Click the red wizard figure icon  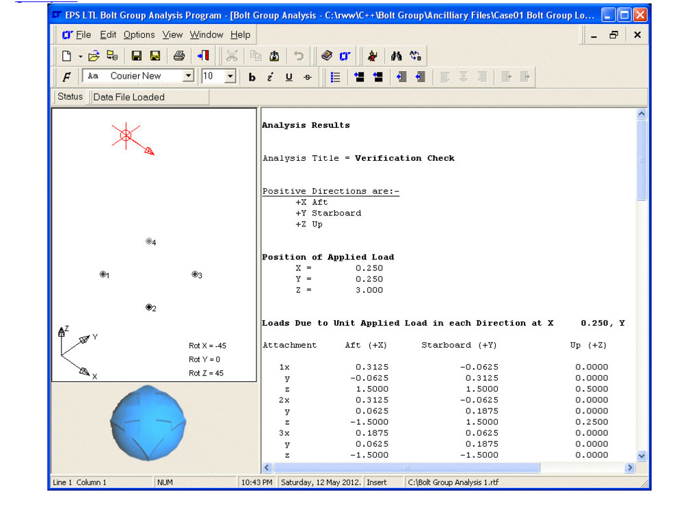coord(372,55)
